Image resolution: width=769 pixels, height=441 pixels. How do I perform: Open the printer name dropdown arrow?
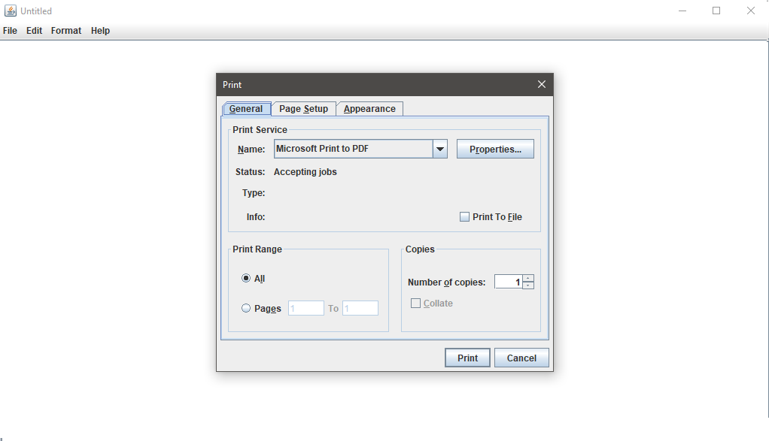[439, 149]
